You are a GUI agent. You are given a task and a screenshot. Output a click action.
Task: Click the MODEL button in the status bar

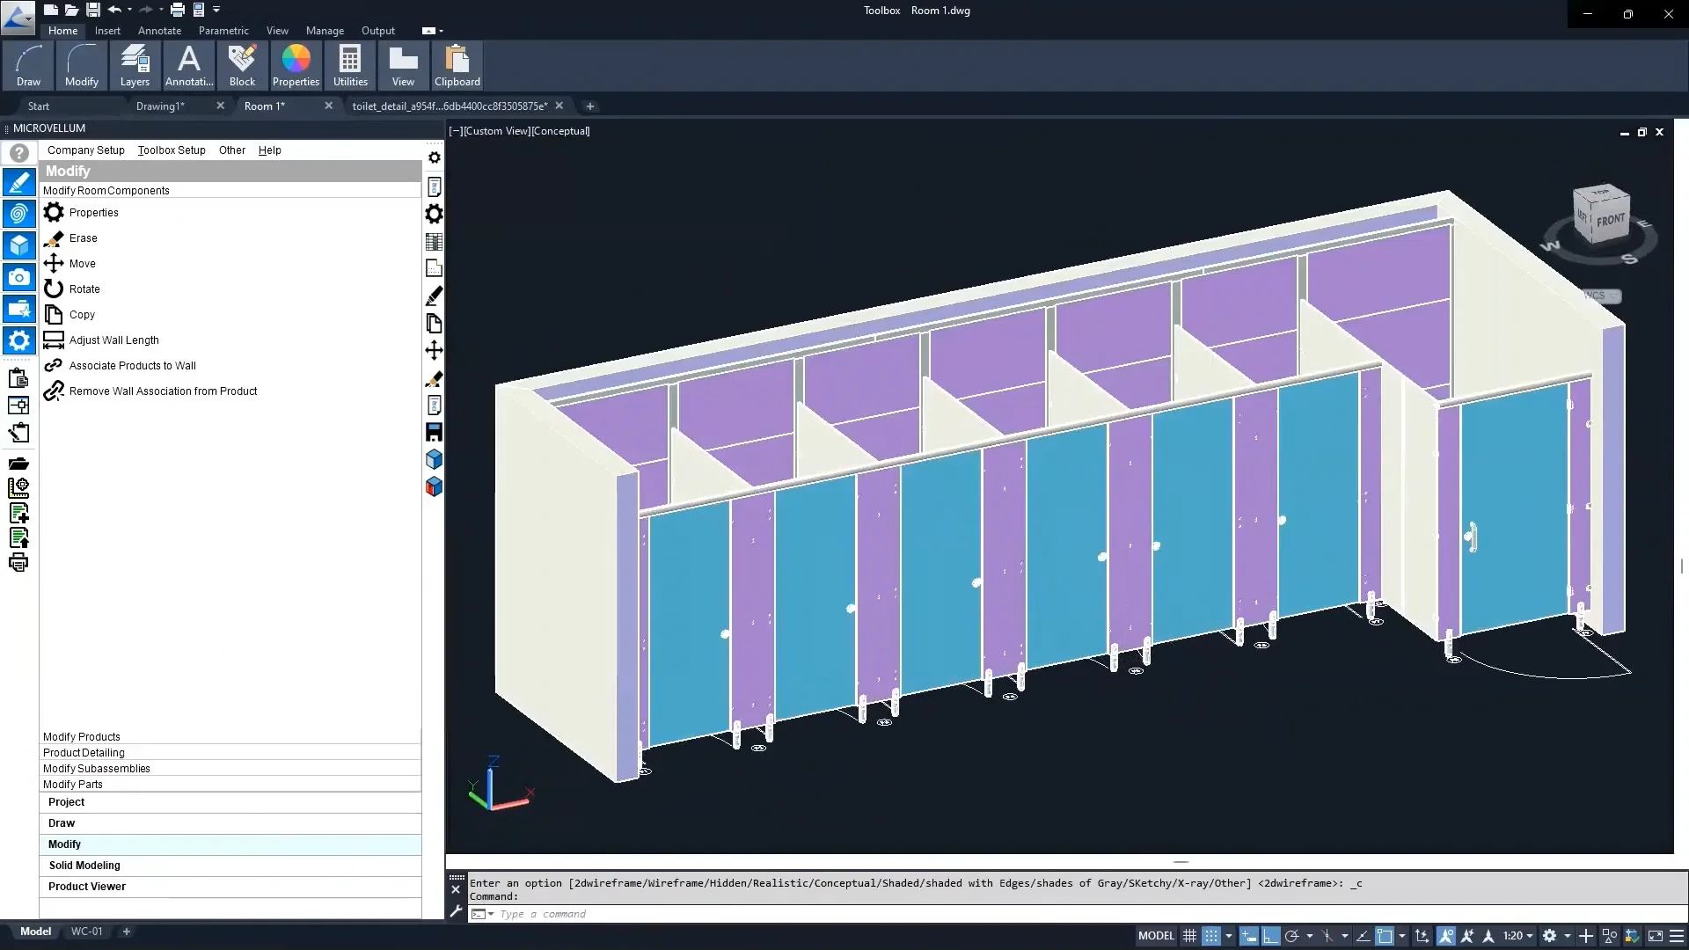click(1156, 935)
